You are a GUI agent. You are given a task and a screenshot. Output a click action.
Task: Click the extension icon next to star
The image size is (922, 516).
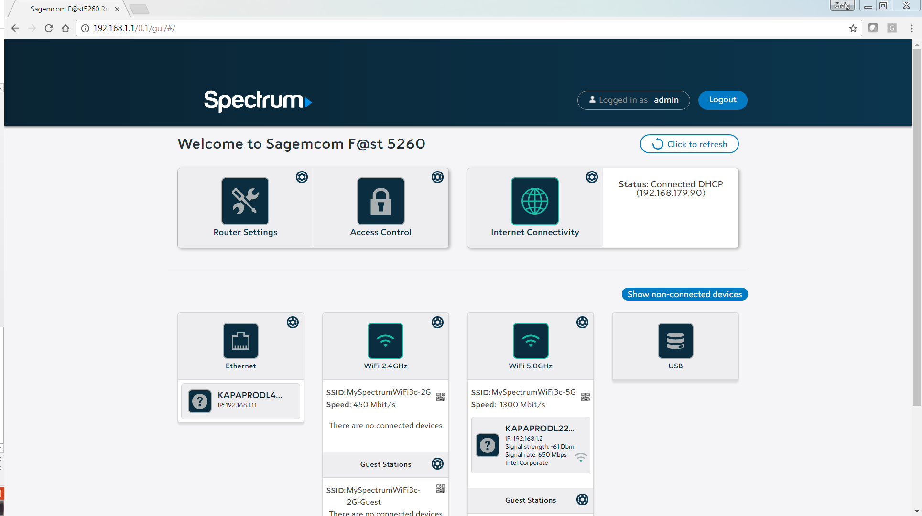coord(873,28)
